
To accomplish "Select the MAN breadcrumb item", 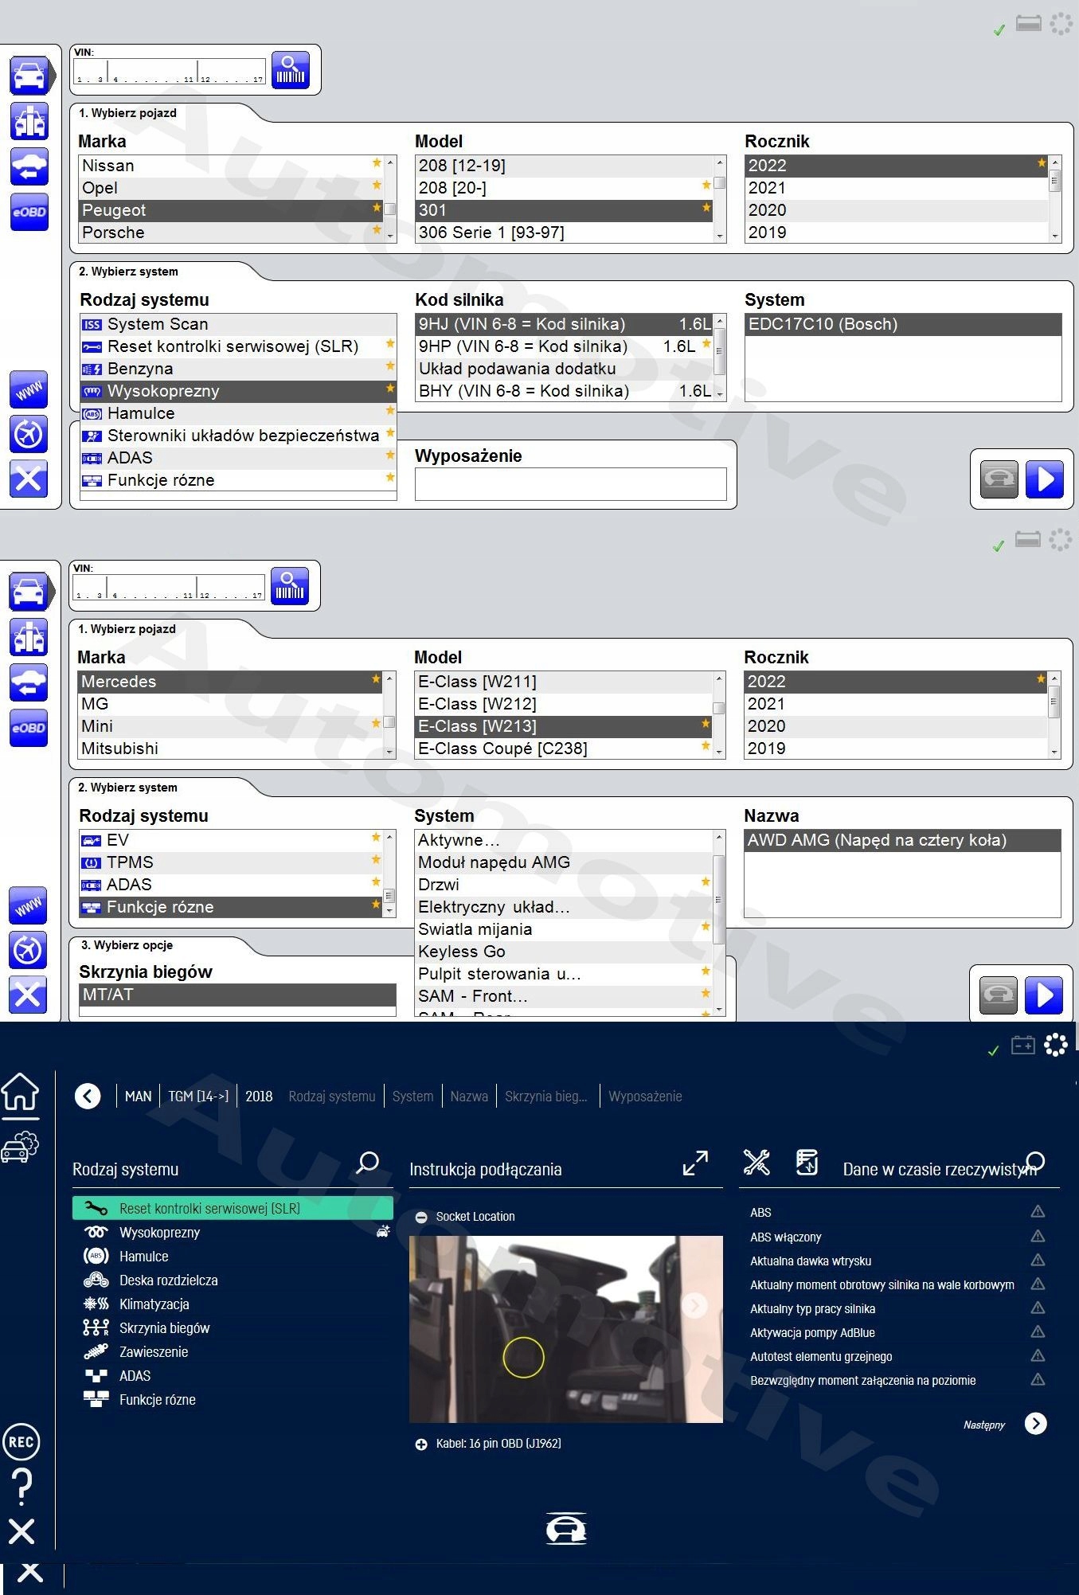I will pos(138,1097).
